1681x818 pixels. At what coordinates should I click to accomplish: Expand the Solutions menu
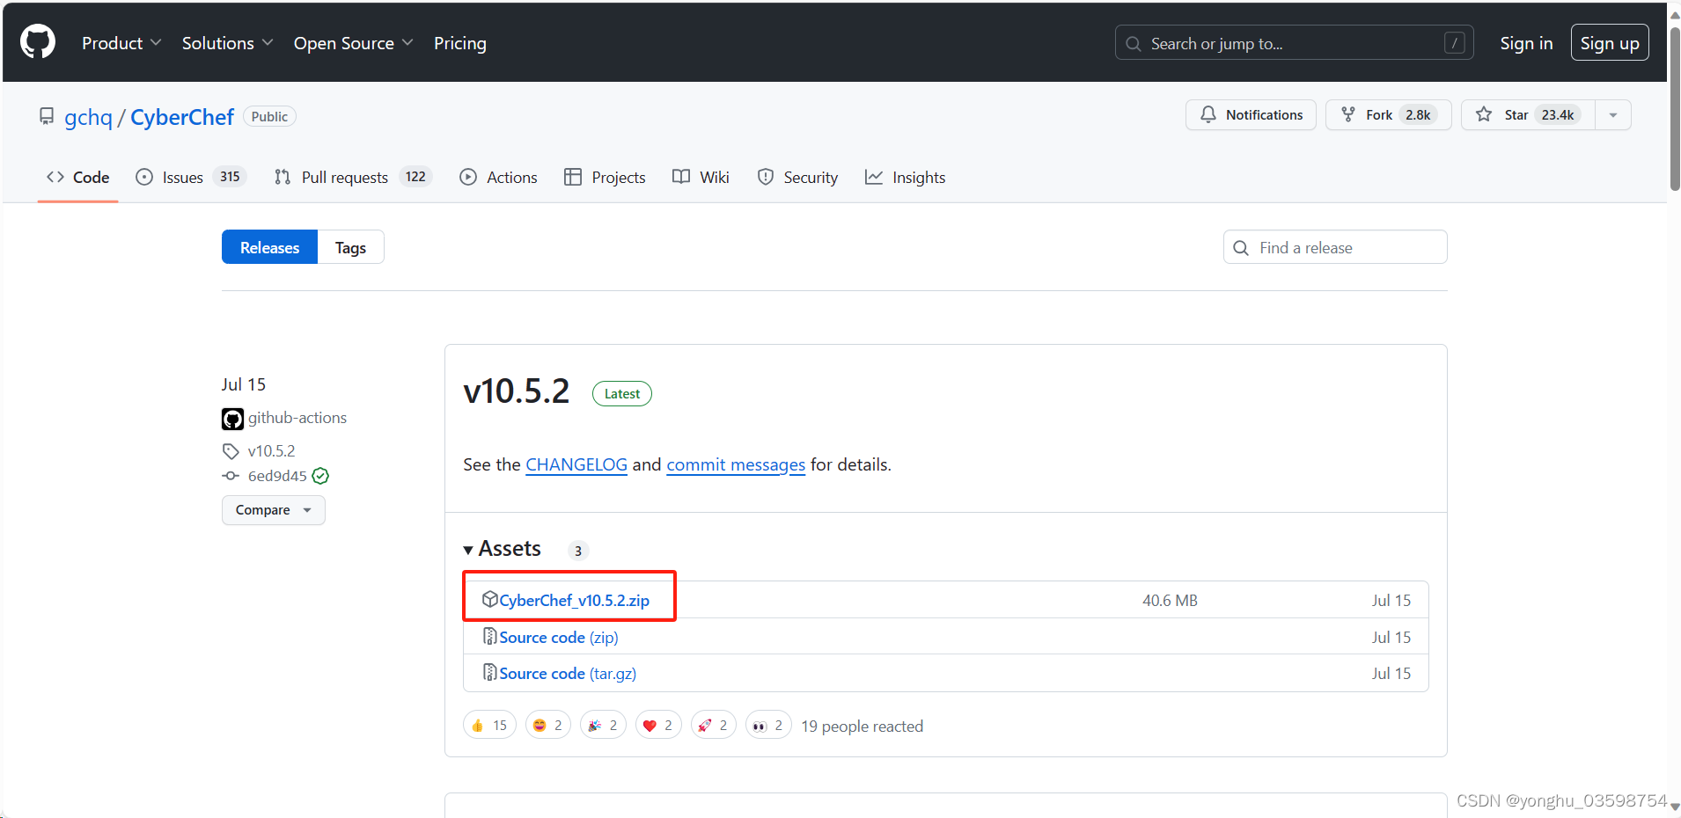click(227, 43)
